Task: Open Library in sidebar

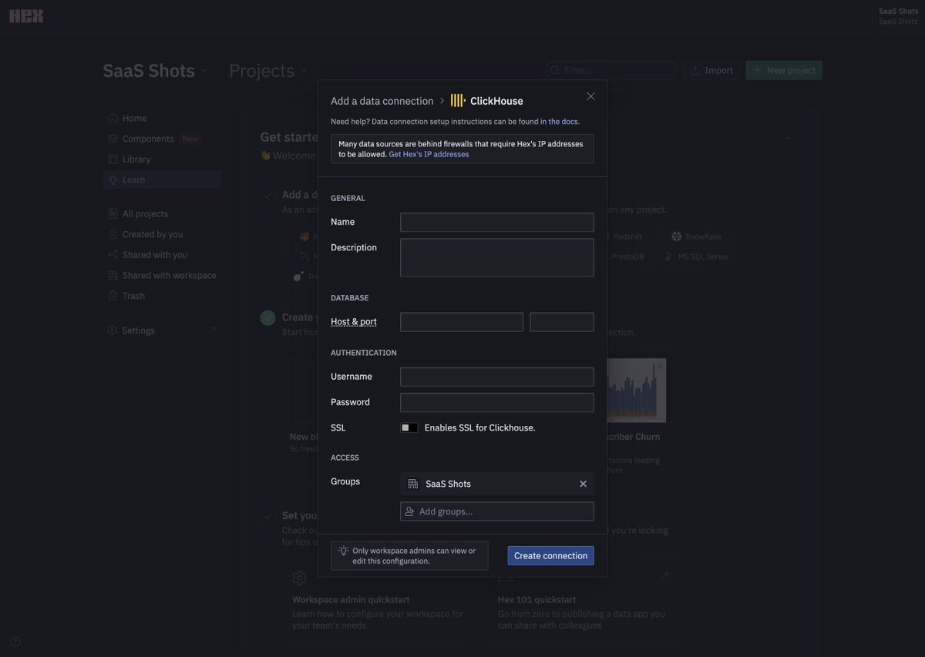Action: (162, 159)
